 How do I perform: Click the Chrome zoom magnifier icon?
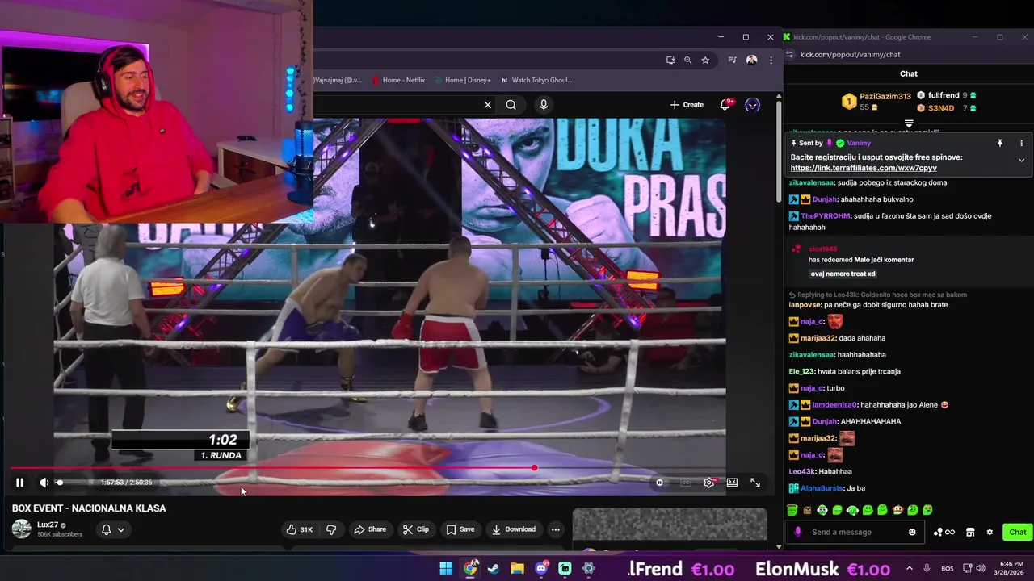click(x=688, y=60)
